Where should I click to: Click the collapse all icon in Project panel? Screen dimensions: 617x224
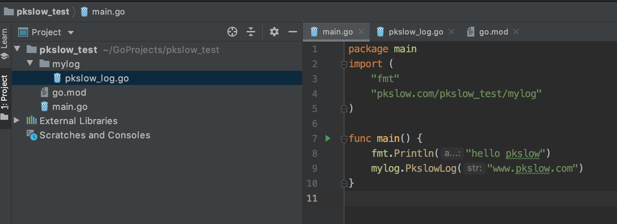251,32
